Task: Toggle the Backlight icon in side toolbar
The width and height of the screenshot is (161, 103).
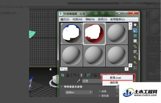Action: tap(135, 30)
